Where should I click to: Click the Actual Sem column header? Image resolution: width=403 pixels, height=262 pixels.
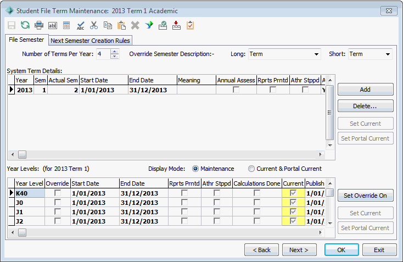click(x=63, y=80)
